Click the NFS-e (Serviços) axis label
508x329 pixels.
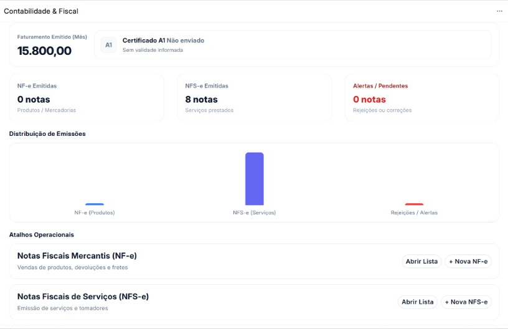(255, 212)
